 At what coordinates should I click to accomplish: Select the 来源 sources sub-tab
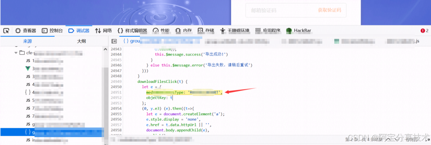(27, 41)
